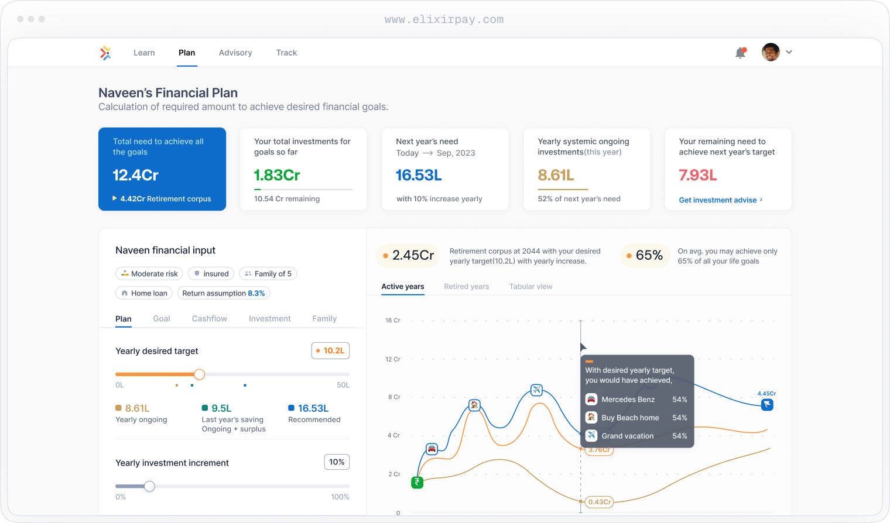Click the green rupee start marker

click(x=417, y=483)
